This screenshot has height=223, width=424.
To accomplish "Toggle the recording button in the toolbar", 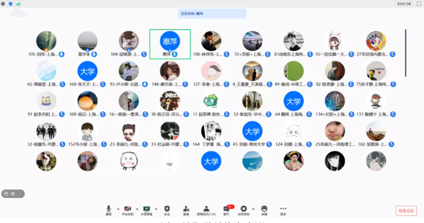I will coord(244,209).
